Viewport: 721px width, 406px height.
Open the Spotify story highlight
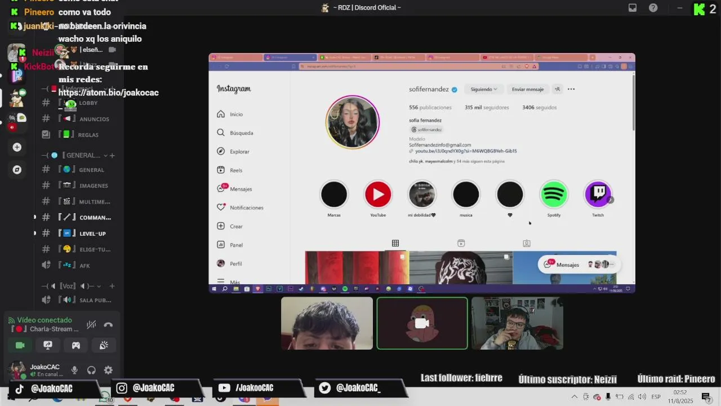point(554,195)
